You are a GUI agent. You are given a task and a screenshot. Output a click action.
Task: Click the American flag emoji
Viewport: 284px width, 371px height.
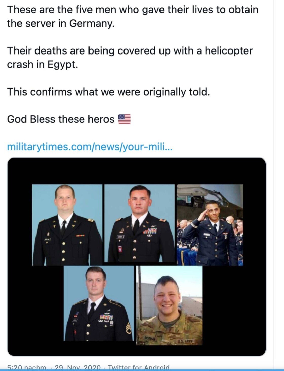[124, 119]
